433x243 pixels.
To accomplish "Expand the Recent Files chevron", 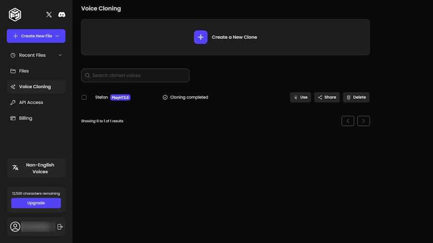I will pyautogui.click(x=60, y=55).
